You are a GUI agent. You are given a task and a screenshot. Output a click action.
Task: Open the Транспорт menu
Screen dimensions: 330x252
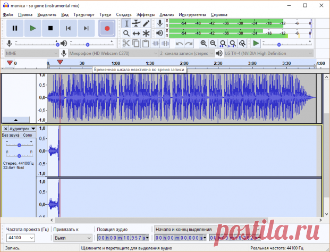click(84, 14)
